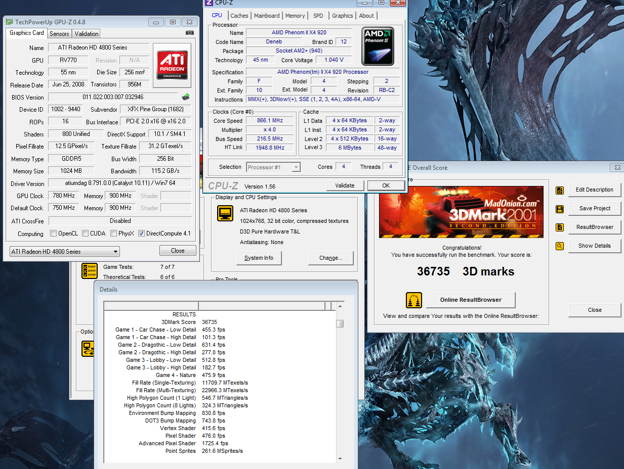Click the Driver Version field in GPU-Z
Image resolution: width=624 pixels, height=469 pixels.
tap(120, 183)
